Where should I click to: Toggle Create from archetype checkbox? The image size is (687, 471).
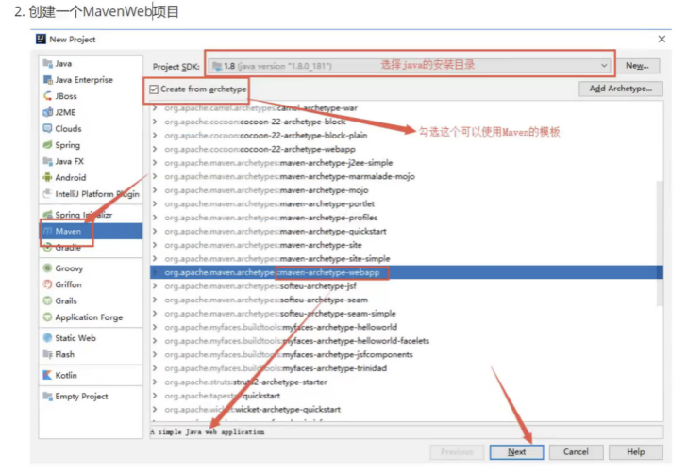pyautogui.click(x=154, y=89)
